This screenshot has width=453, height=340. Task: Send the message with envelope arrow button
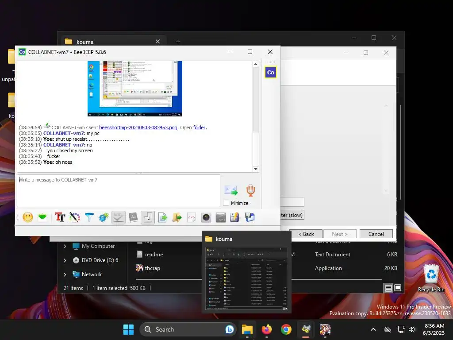point(231,190)
